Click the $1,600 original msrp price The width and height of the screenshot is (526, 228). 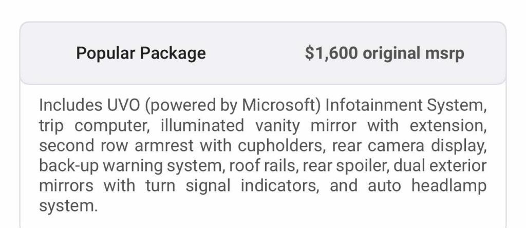pyautogui.click(x=384, y=53)
